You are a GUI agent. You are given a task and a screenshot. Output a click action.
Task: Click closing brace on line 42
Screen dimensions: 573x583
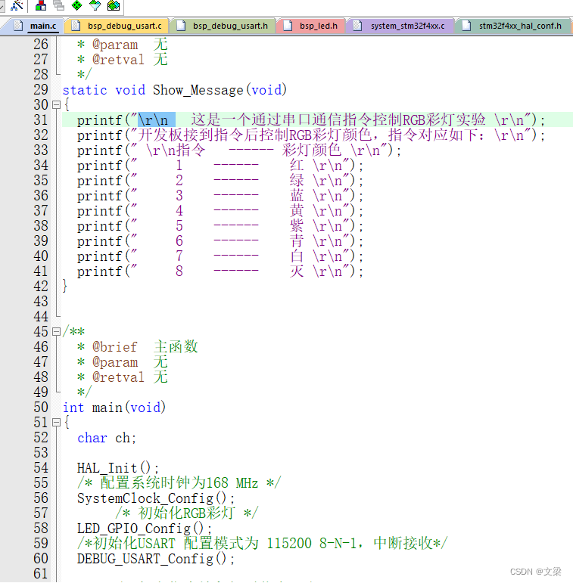coord(65,287)
